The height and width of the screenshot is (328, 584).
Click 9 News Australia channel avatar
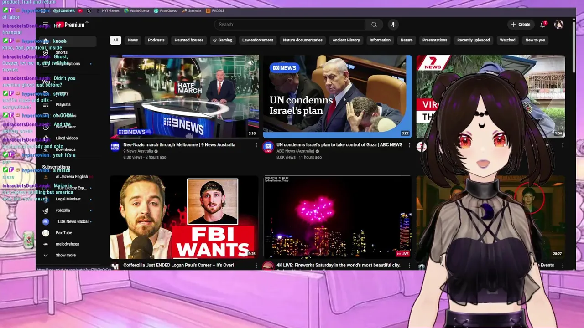115,147
